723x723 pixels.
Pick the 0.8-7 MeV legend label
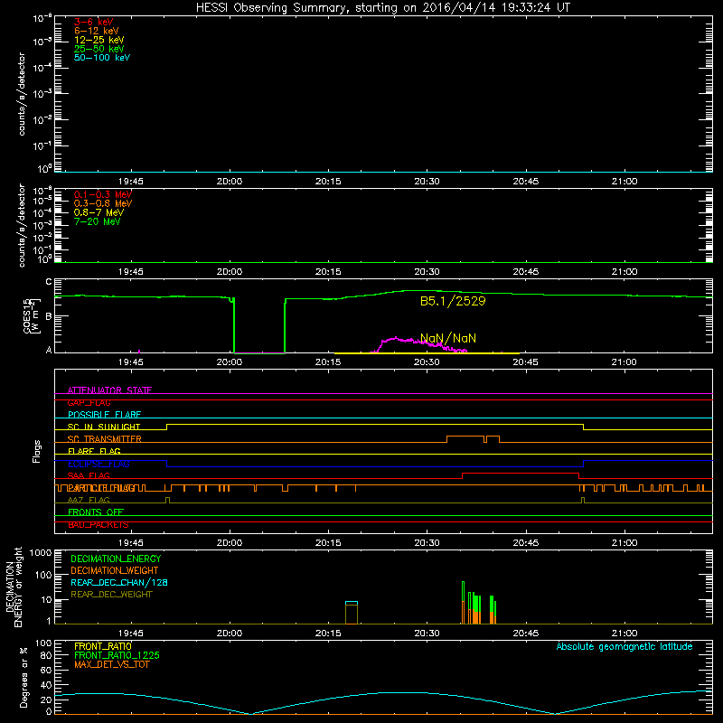pos(99,212)
